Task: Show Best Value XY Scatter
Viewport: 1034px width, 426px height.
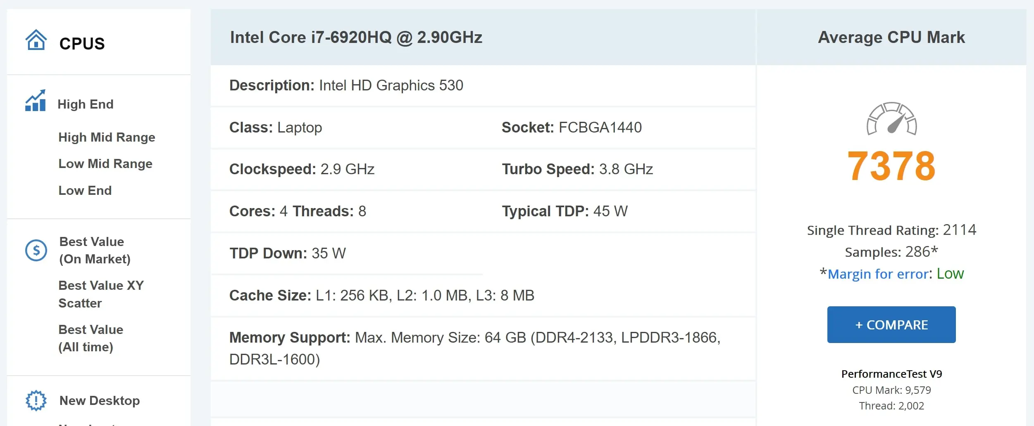Action: 101,294
